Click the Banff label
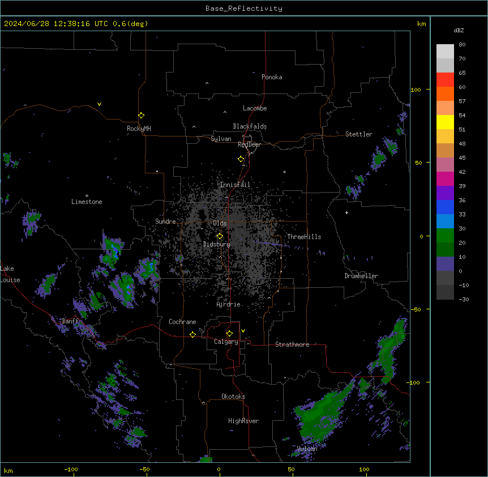This screenshot has width=488, height=477. [70, 321]
